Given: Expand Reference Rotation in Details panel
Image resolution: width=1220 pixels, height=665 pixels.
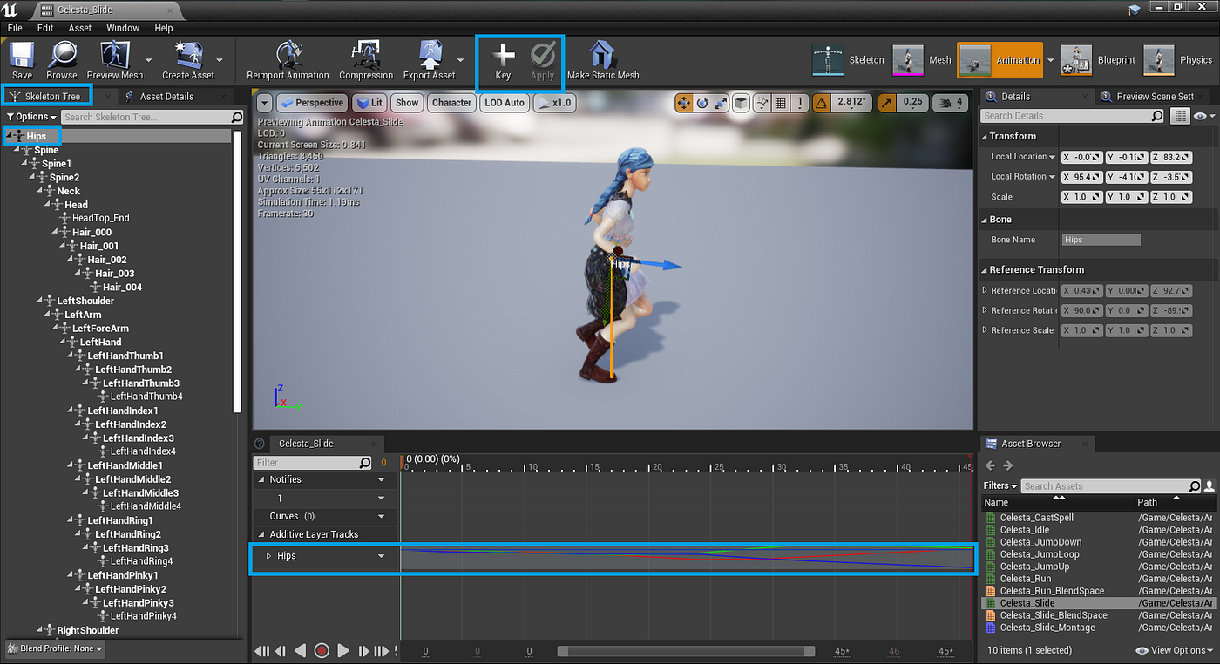Looking at the screenshot, I should 985,310.
